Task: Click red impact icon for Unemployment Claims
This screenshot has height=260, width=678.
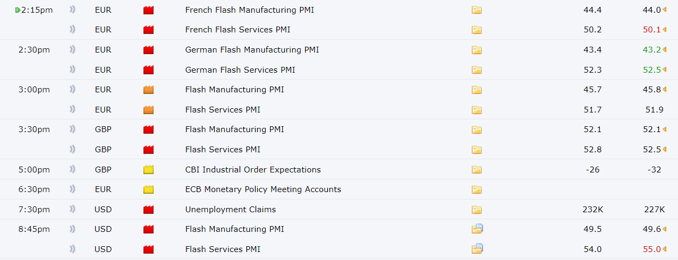Action: click(x=148, y=210)
